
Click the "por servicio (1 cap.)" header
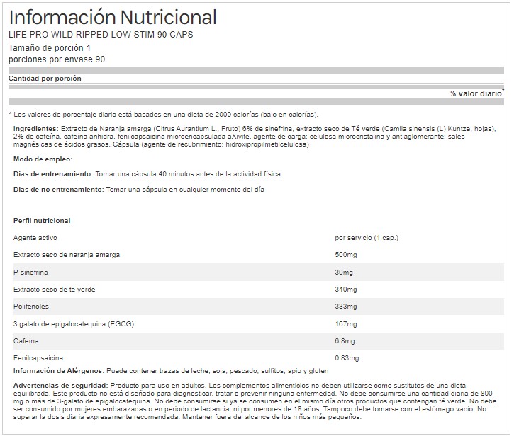367,238
